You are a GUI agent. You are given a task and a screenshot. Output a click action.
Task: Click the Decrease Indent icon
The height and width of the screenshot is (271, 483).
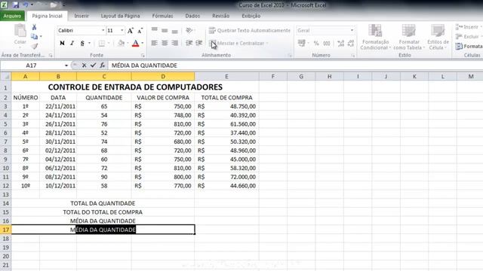point(189,44)
